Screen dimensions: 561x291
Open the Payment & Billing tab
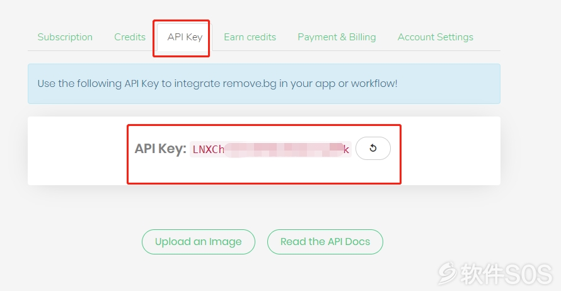click(337, 37)
